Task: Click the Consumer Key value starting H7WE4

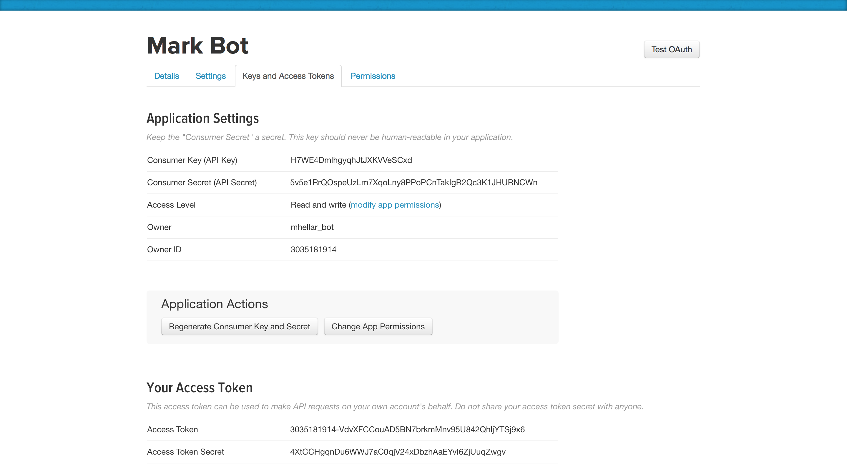Action: point(351,160)
